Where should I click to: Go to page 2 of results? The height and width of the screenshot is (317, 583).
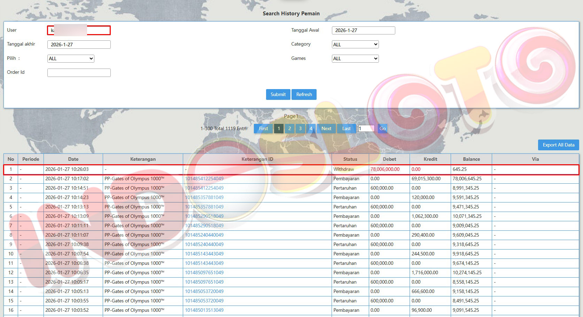[289, 128]
